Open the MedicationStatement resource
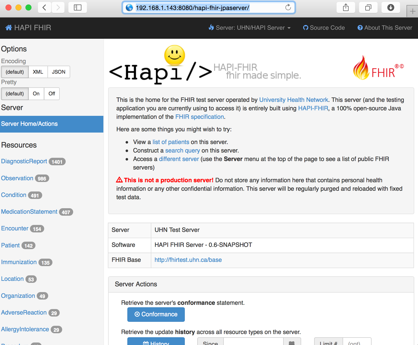Image resolution: width=418 pixels, height=345 pixels. (x=29, y=212)
